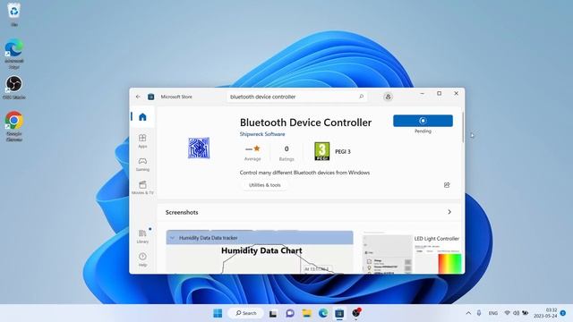
Task: Open network and volume quick settings
Action: (x=516, y=313)
